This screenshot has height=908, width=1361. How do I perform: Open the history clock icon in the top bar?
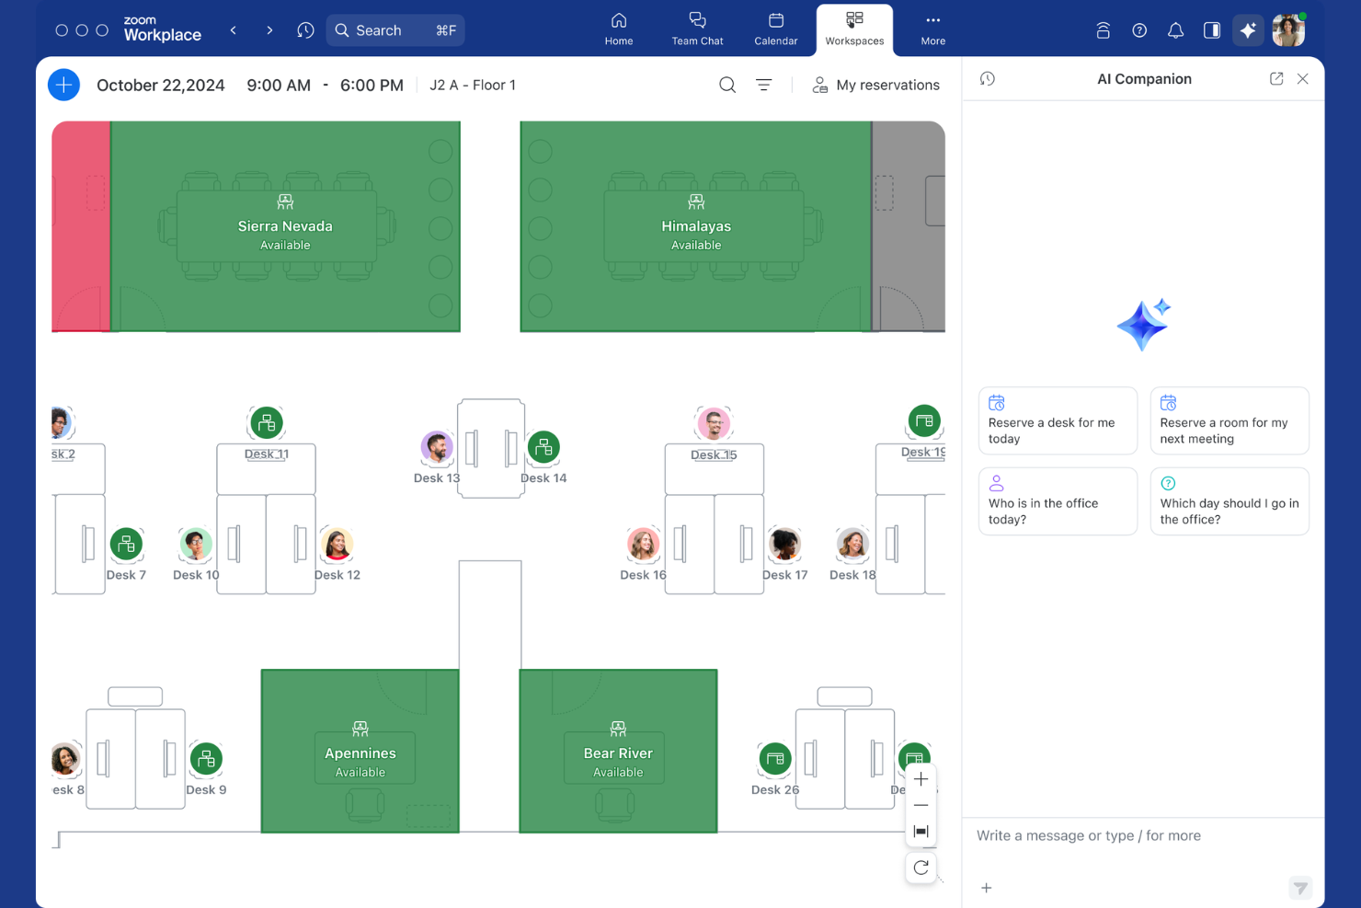click(x=305, y=30)
